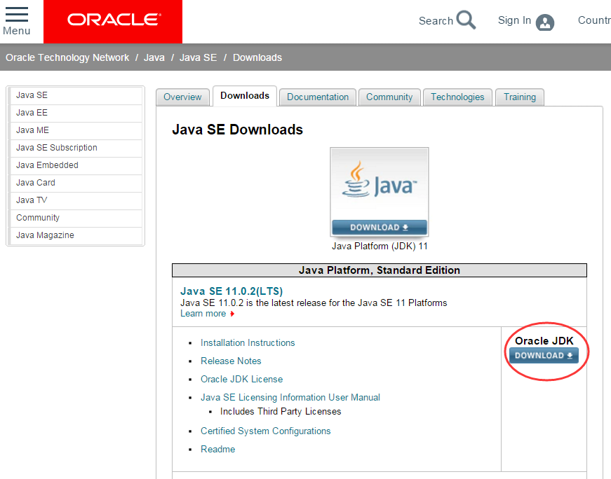
Task: Open the Readme link
Action: pos(218,450)
